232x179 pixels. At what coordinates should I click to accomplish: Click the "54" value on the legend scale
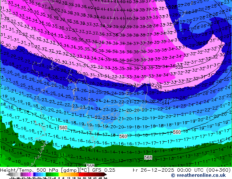pos(105,178)
